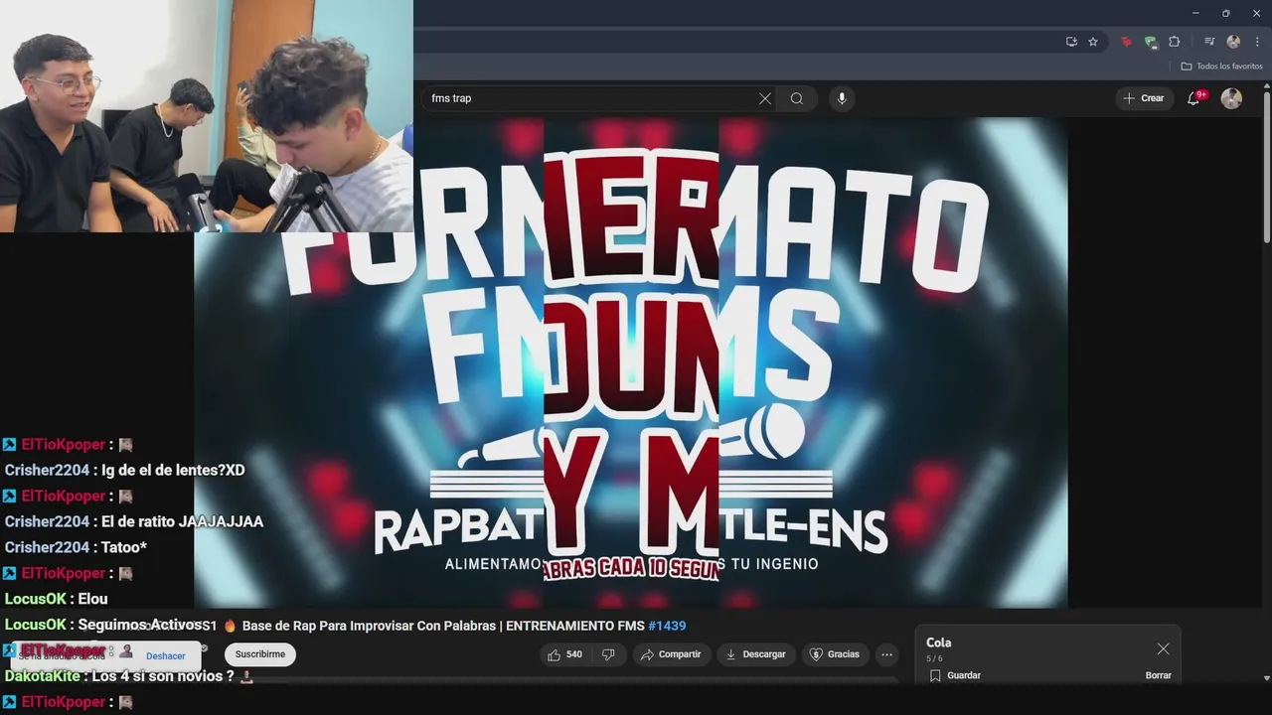
Task: Like the video with 540 likes
Action: [564, 654]
